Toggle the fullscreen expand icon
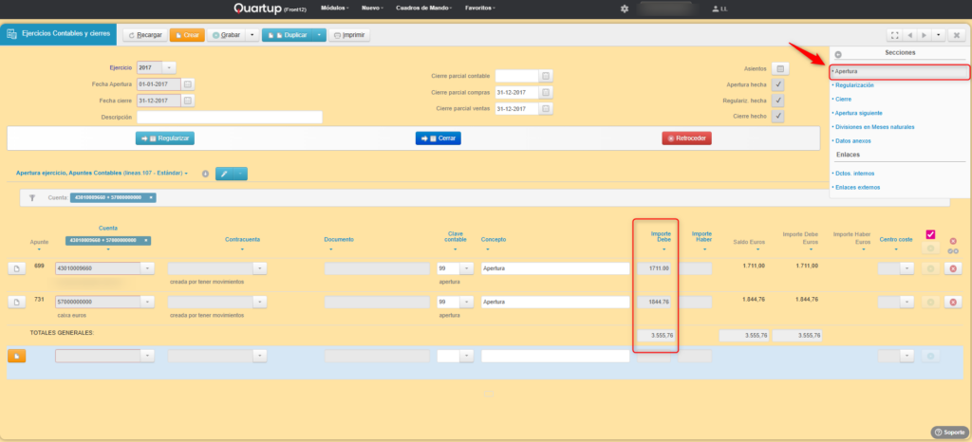 click(x=893, y=35)
